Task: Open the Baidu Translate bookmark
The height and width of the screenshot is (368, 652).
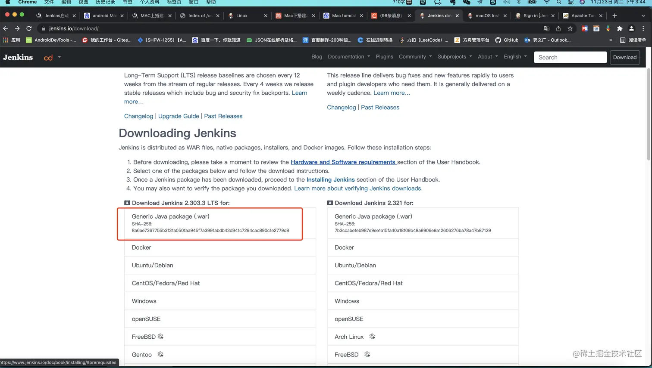Action: point(327,40)
